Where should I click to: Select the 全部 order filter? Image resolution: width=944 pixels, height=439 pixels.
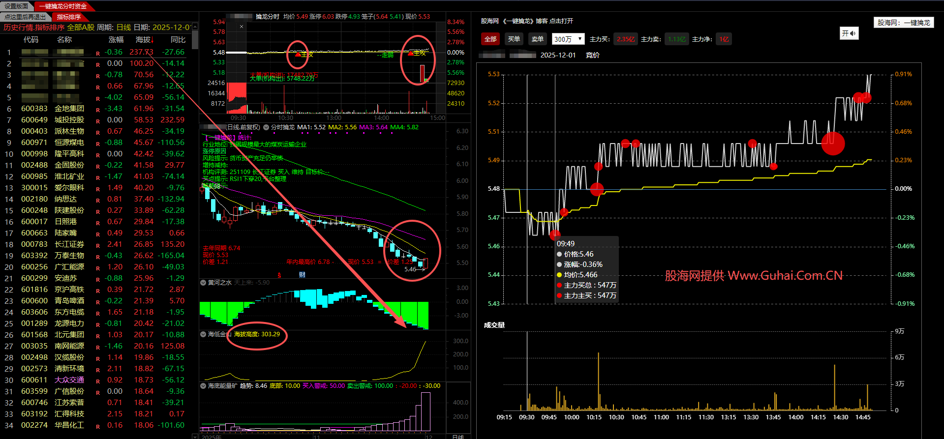tap(490, 39)
